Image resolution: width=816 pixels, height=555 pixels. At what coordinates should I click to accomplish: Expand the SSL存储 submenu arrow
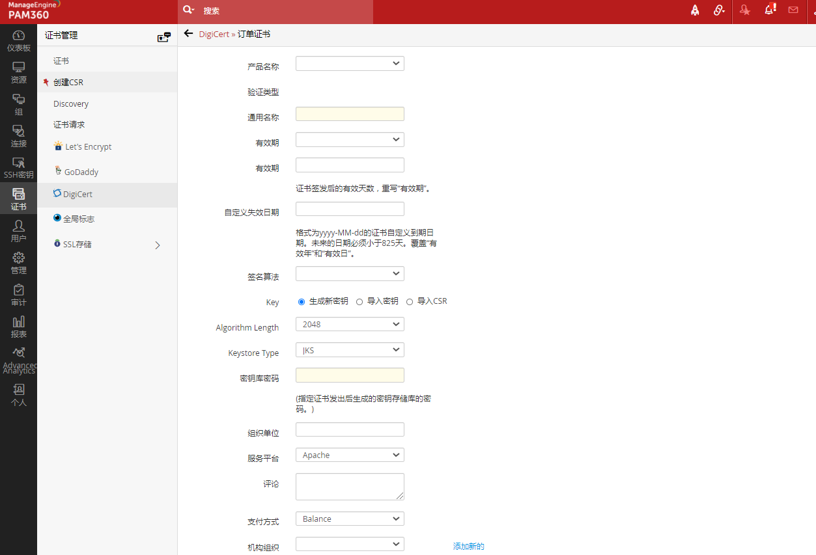click(157, 245)
